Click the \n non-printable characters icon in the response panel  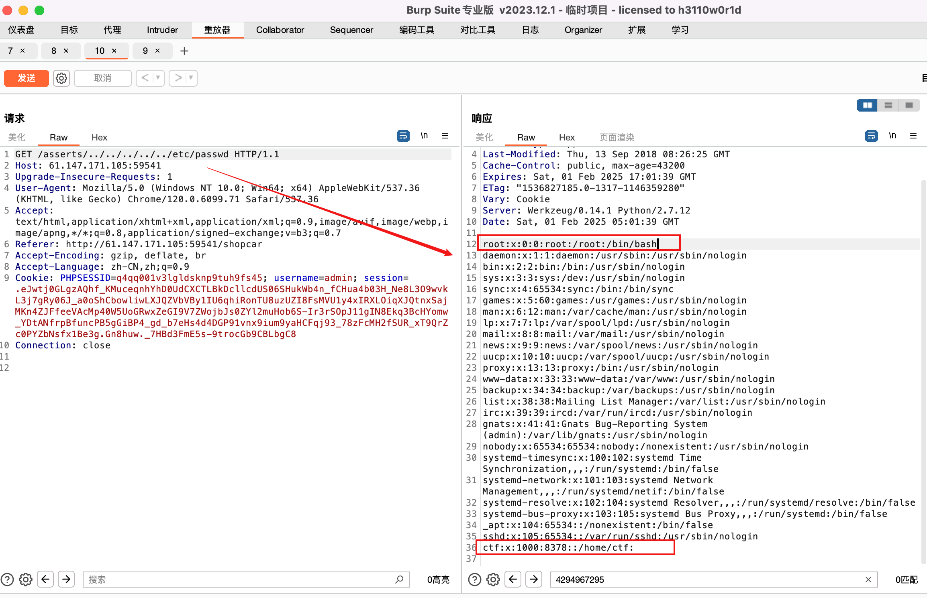pos(892,136)
